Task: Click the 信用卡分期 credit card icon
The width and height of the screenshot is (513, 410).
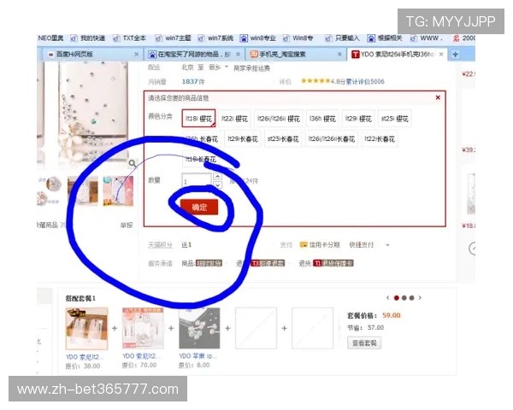Action: click(304, 244)
